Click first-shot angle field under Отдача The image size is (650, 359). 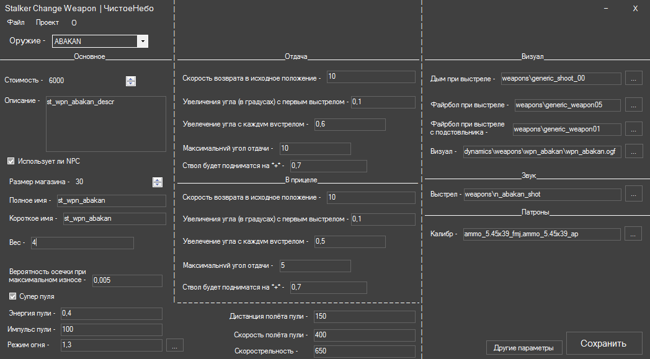[383, 102]
